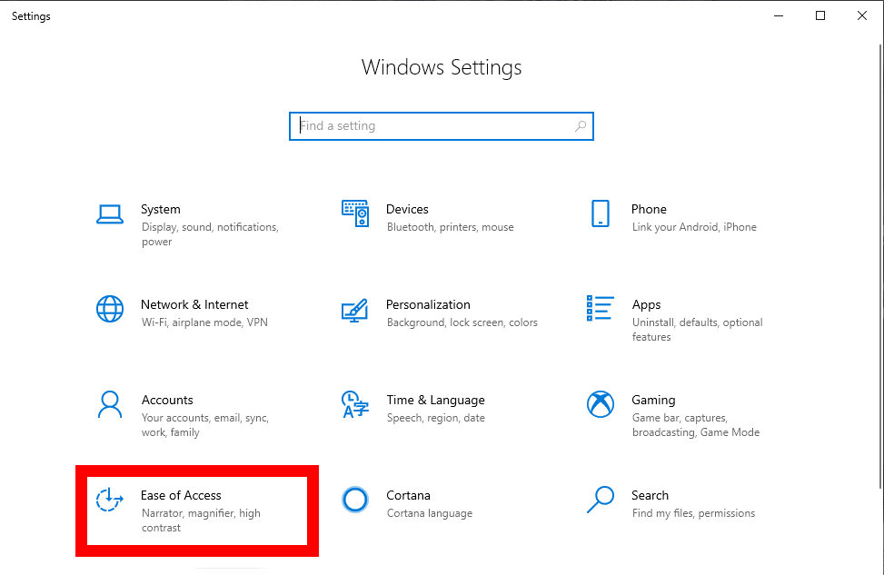Minimize the Settings window

(779, 15)
